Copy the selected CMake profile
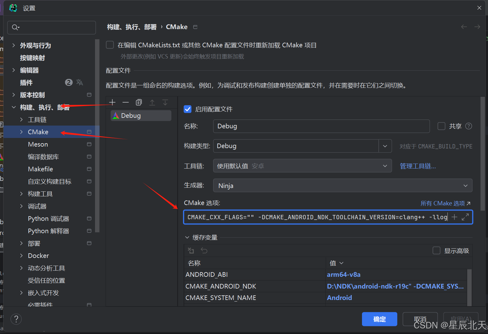Viewport: 488px width, 334px height. [139, 102]
